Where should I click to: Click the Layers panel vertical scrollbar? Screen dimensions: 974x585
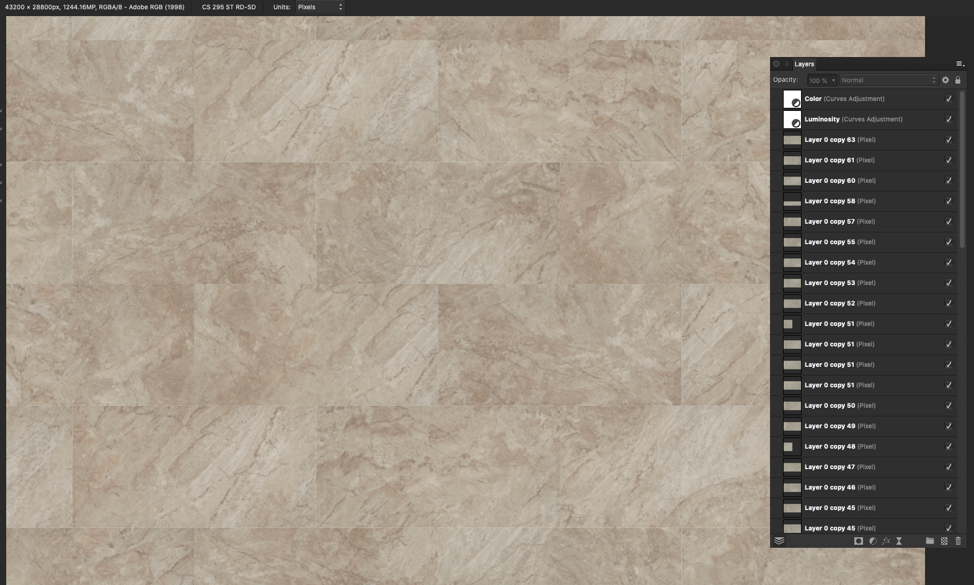point(962,169)
